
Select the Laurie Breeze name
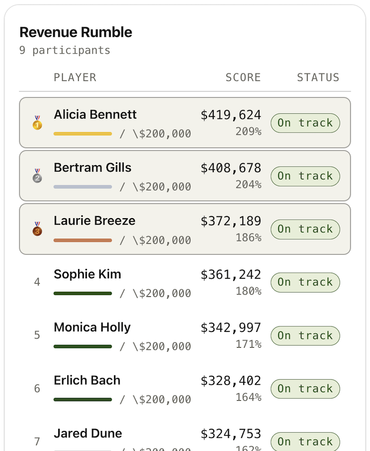tap(94, 221)
